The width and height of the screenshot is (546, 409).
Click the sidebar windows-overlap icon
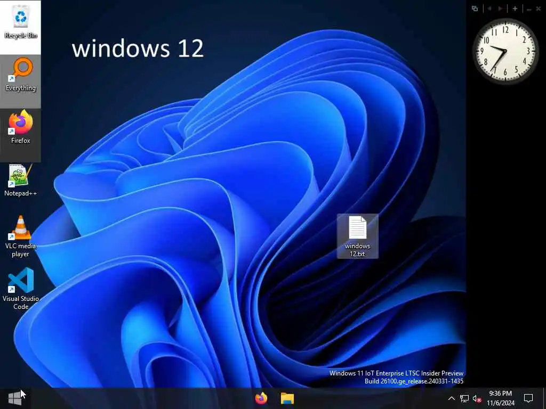click(475, 9)
